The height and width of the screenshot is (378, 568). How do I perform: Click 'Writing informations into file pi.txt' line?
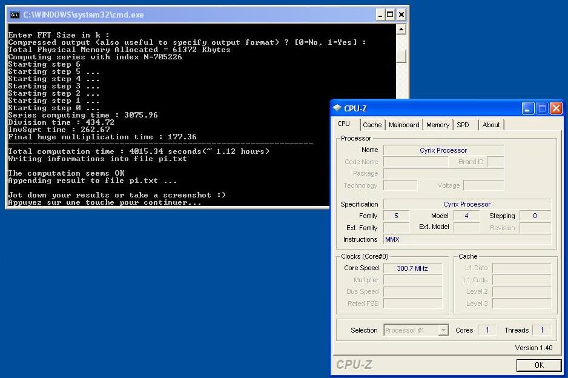[97, 159]
